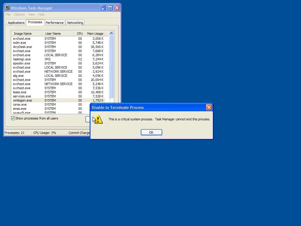This screenshot has width=301, height=226.
Task: Close the Windows Task Manager window
Action: point(117,8)
